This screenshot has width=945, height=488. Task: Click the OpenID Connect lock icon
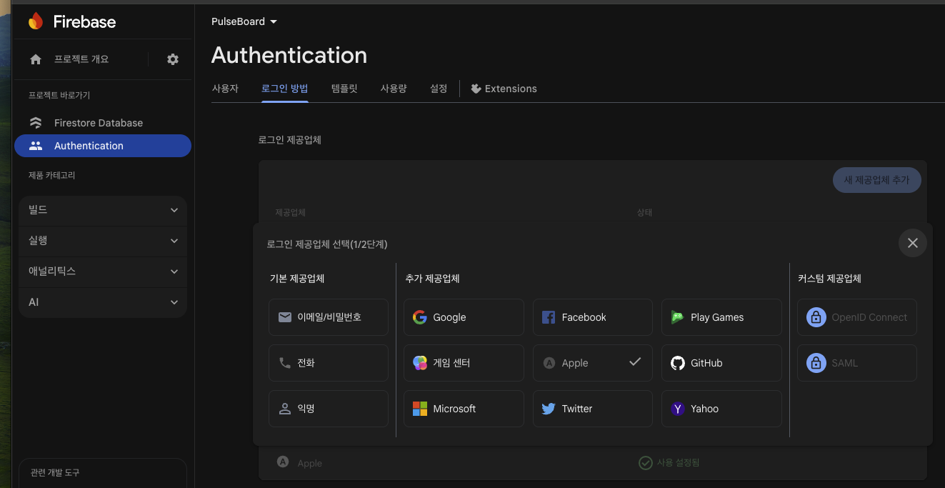click(x=816, y=317)
